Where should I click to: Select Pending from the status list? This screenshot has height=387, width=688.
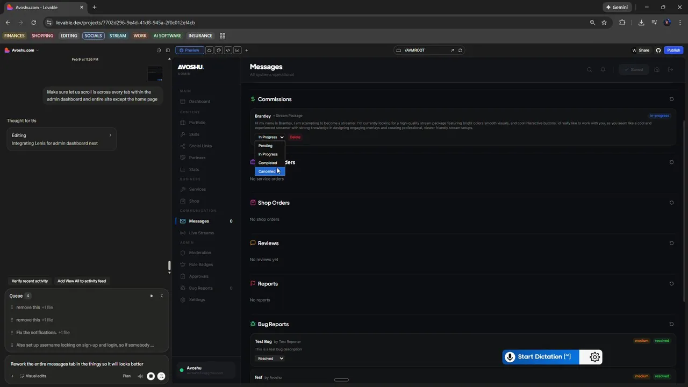(x=270, y=146)
